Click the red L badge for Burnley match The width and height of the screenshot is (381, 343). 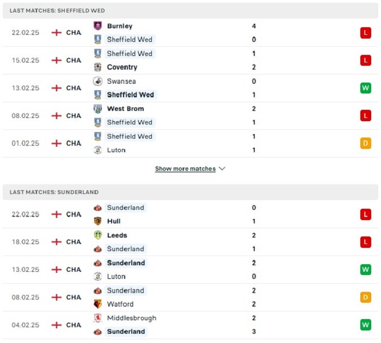pos(365,33)
